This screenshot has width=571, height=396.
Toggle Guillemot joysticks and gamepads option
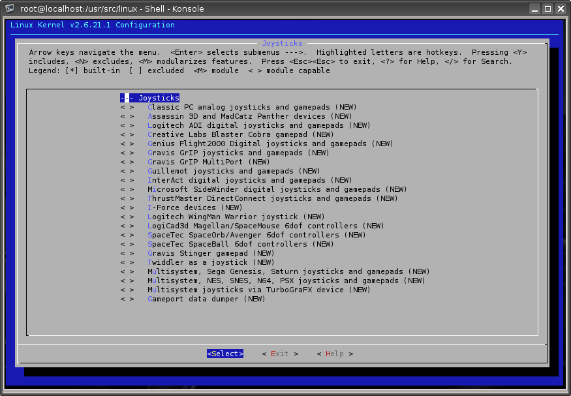tap(127, 171)
